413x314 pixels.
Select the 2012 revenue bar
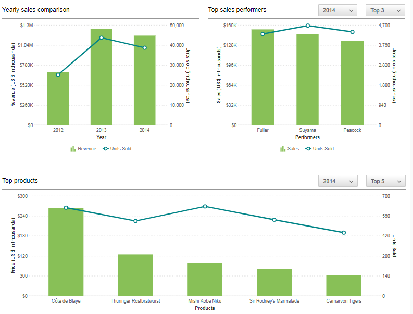[x=58, y=99]
